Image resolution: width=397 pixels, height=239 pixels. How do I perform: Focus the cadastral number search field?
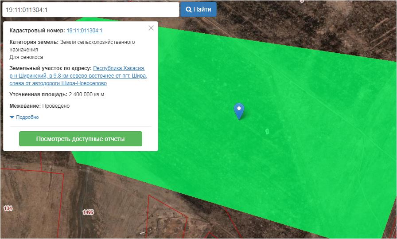91,10
